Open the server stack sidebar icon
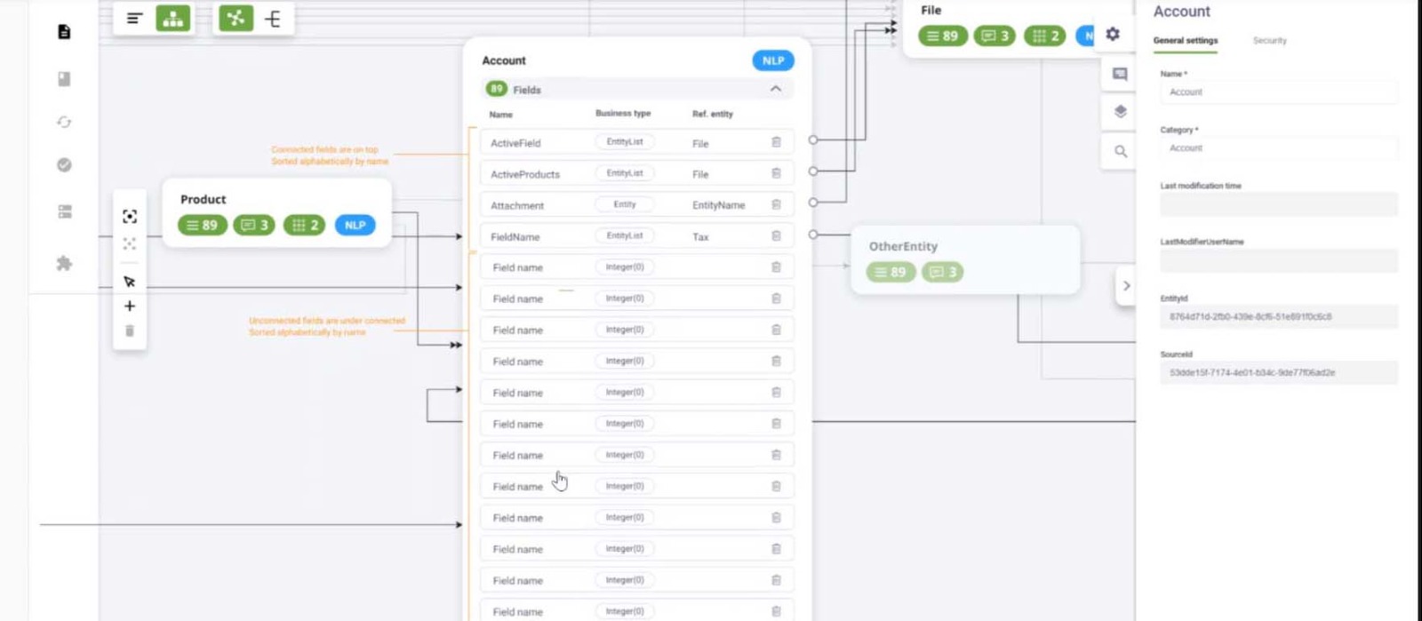Screen dimensions: 1422x621 64,211
